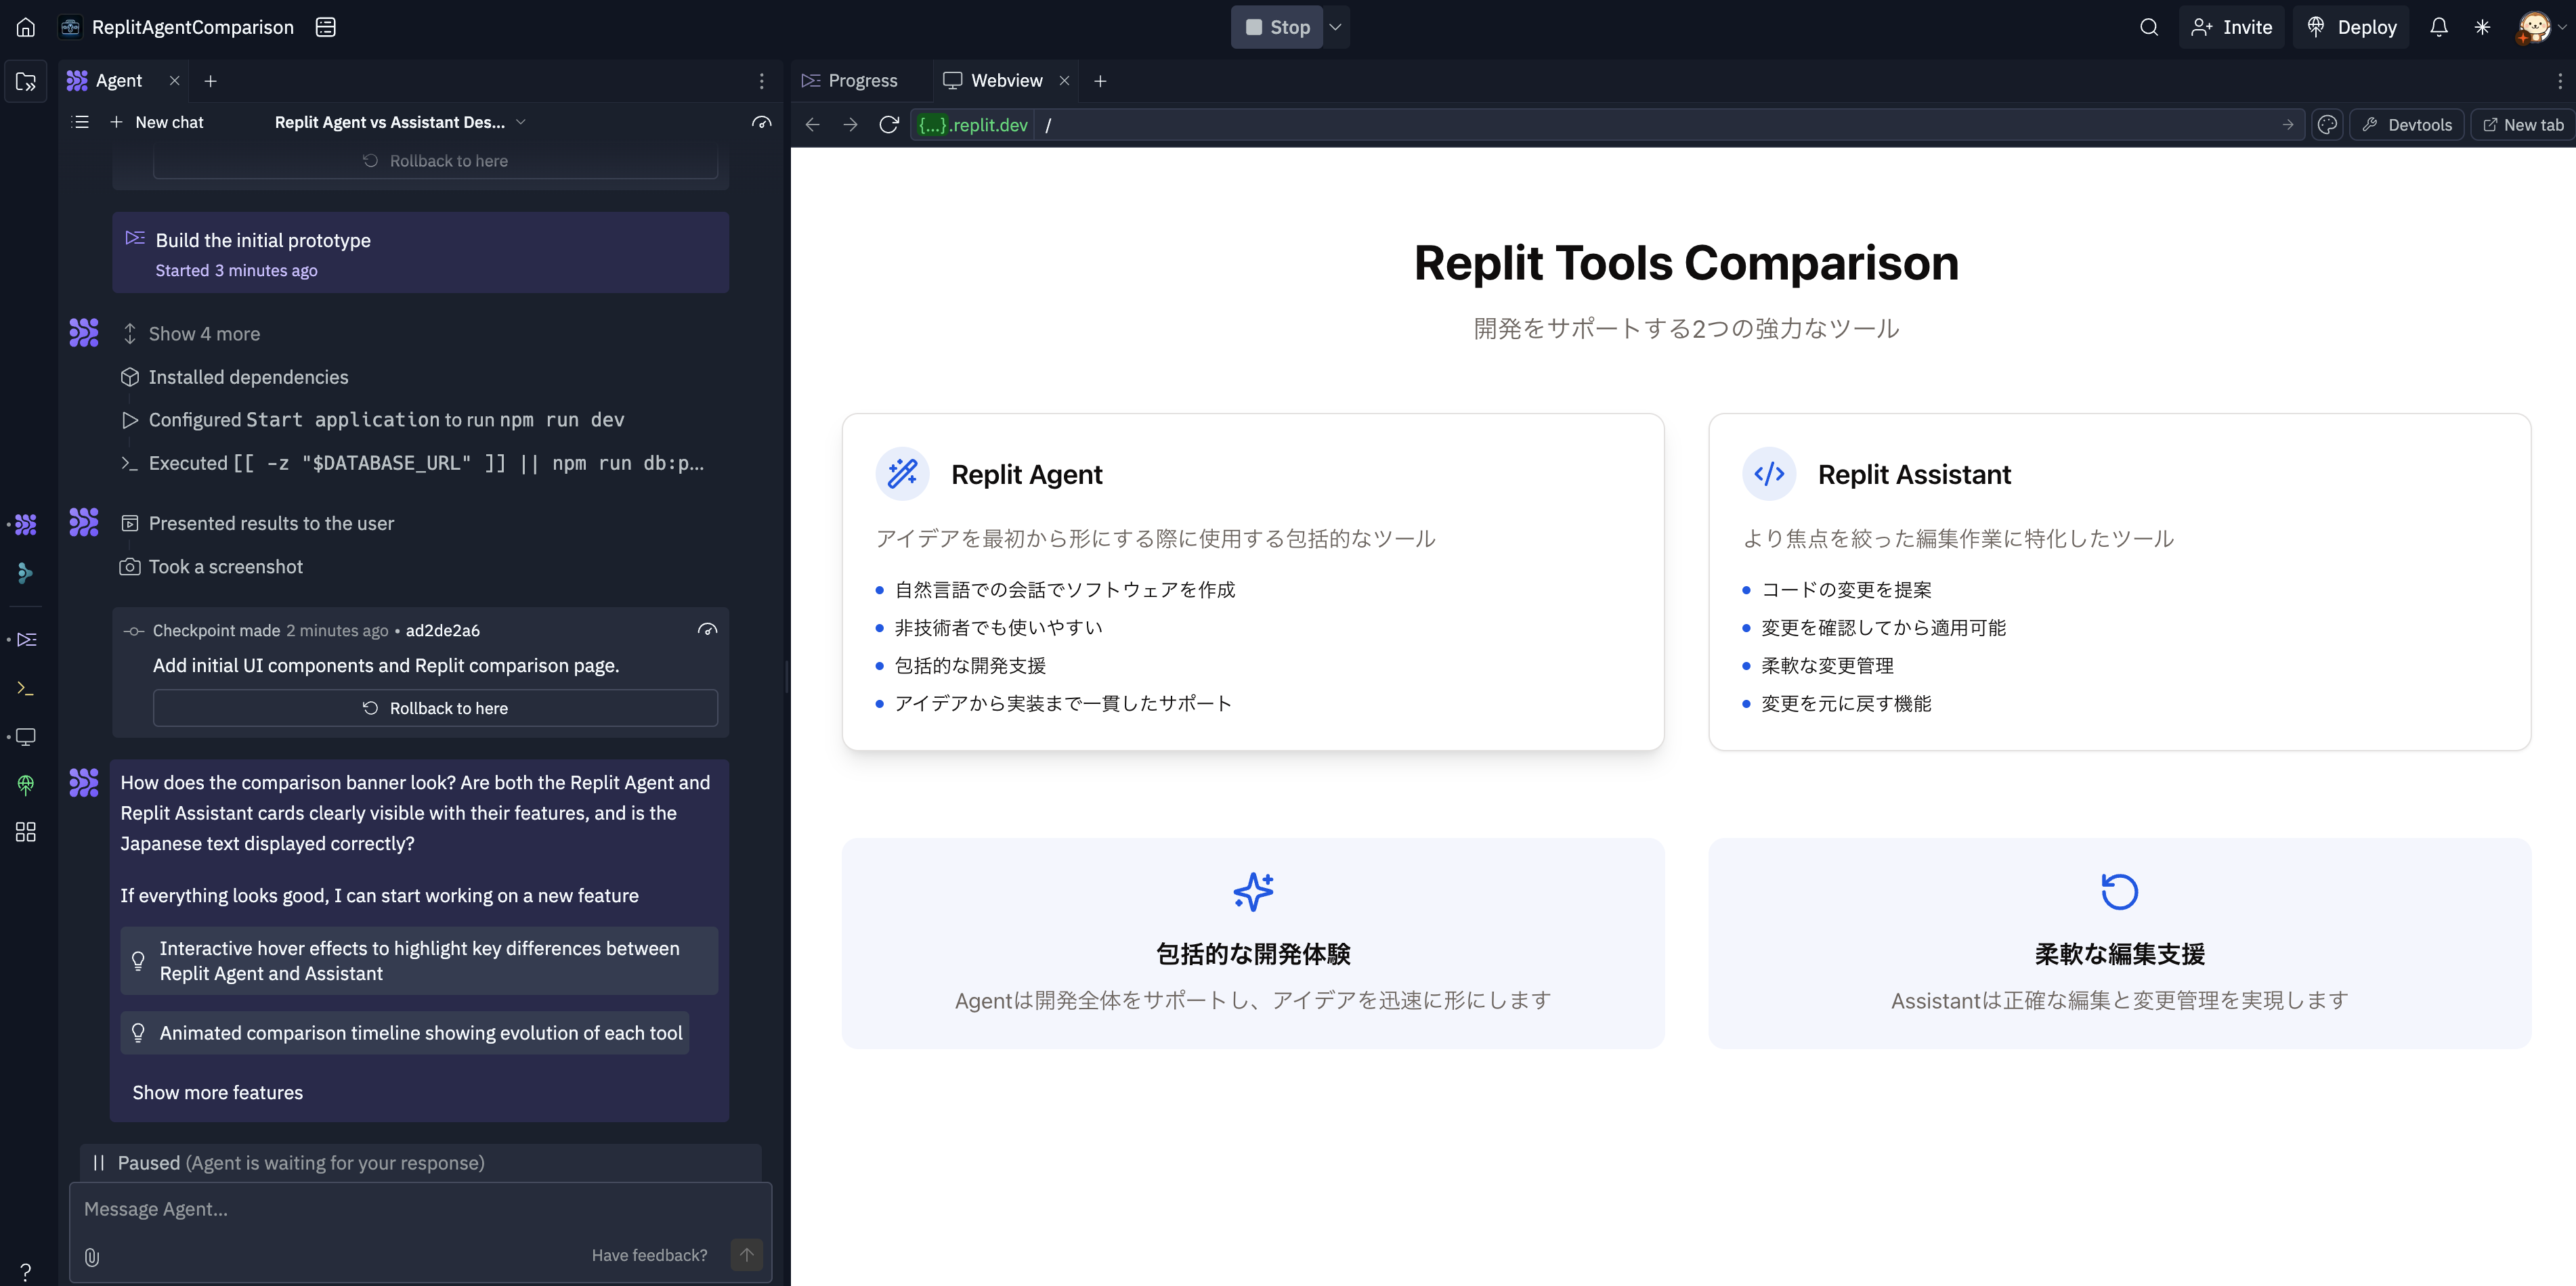Toggle the New tab in browser
Viewport: 2576px width, 1286px height.
point(2522,123)
